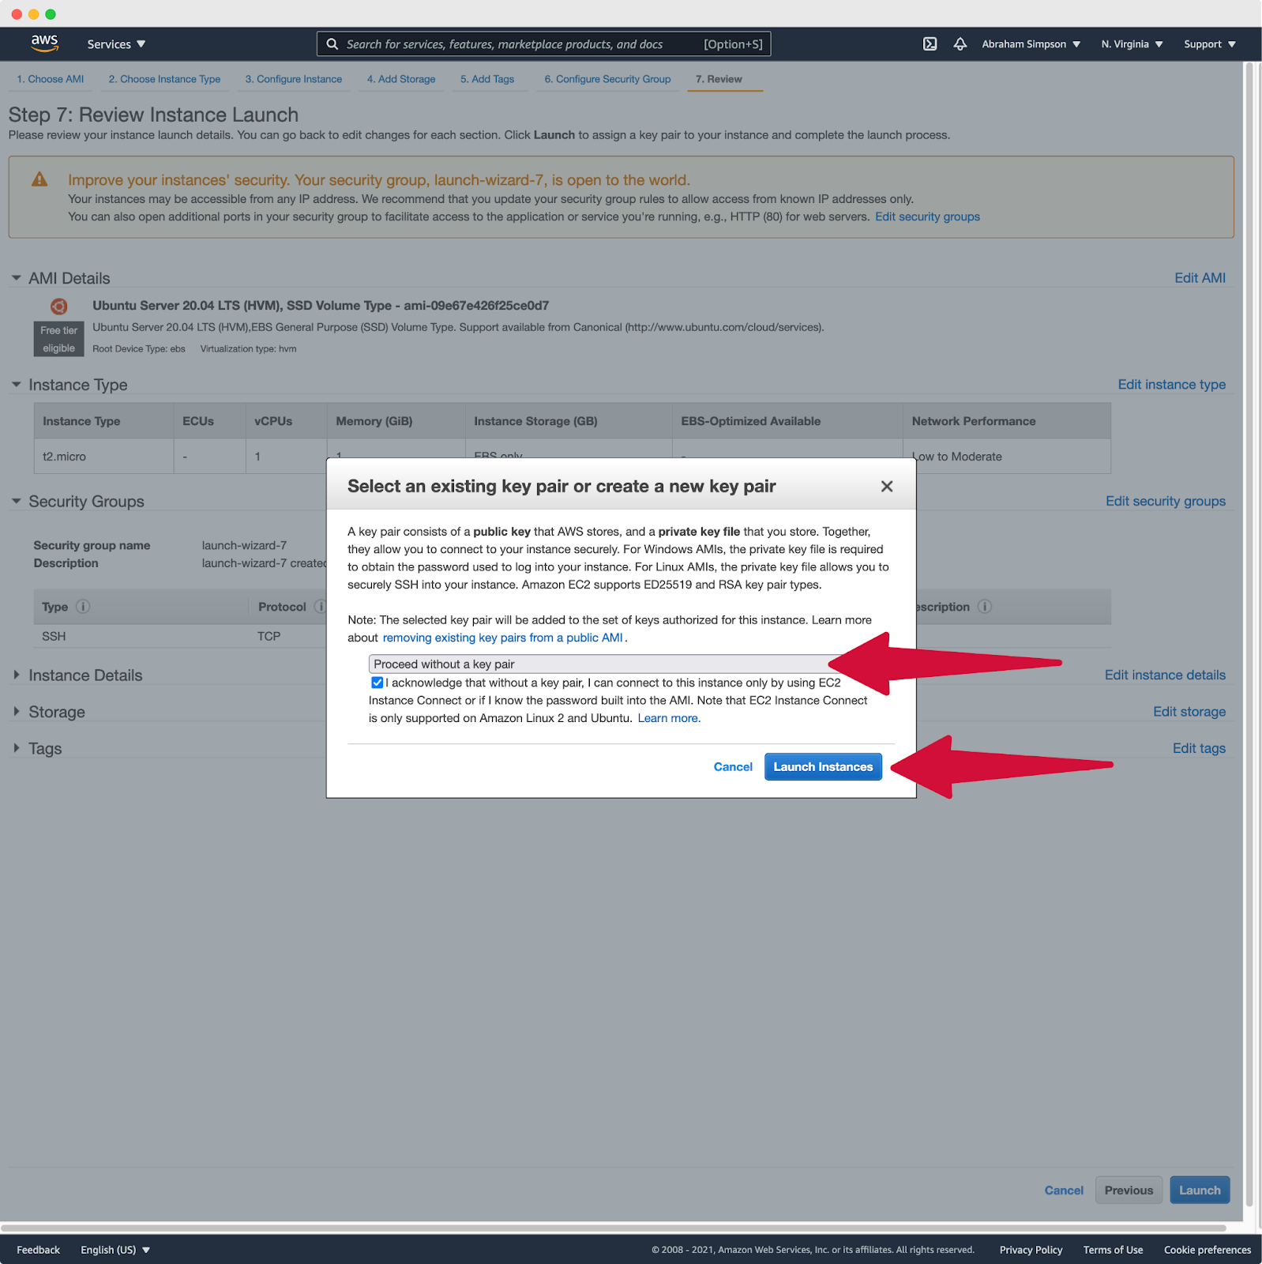This screenshot has height=1264, width=1262.
Task: Collapse the AMI Details section
Action: [x=17, y=278]
